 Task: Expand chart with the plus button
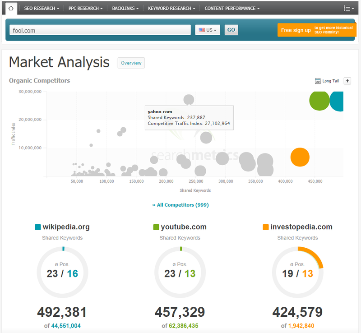(x=347, y=81)
